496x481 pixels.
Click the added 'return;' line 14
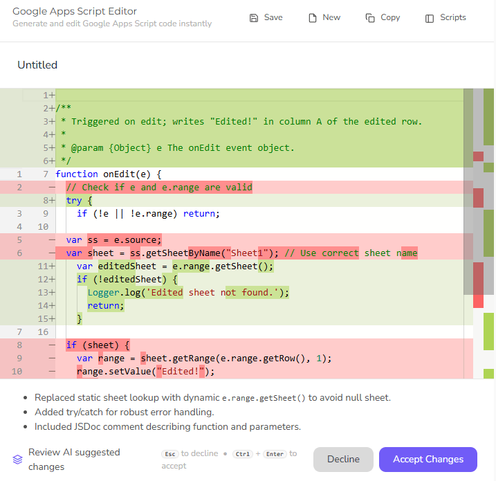coord(106,306)
